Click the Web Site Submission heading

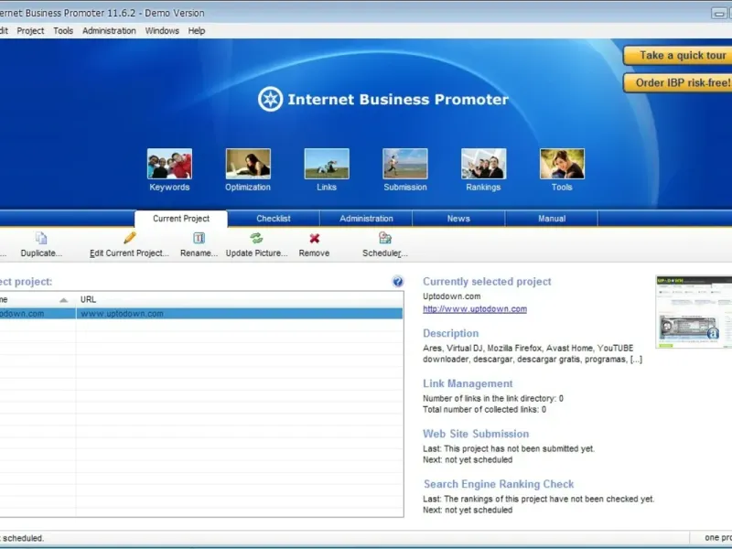[x=476, y=434]
